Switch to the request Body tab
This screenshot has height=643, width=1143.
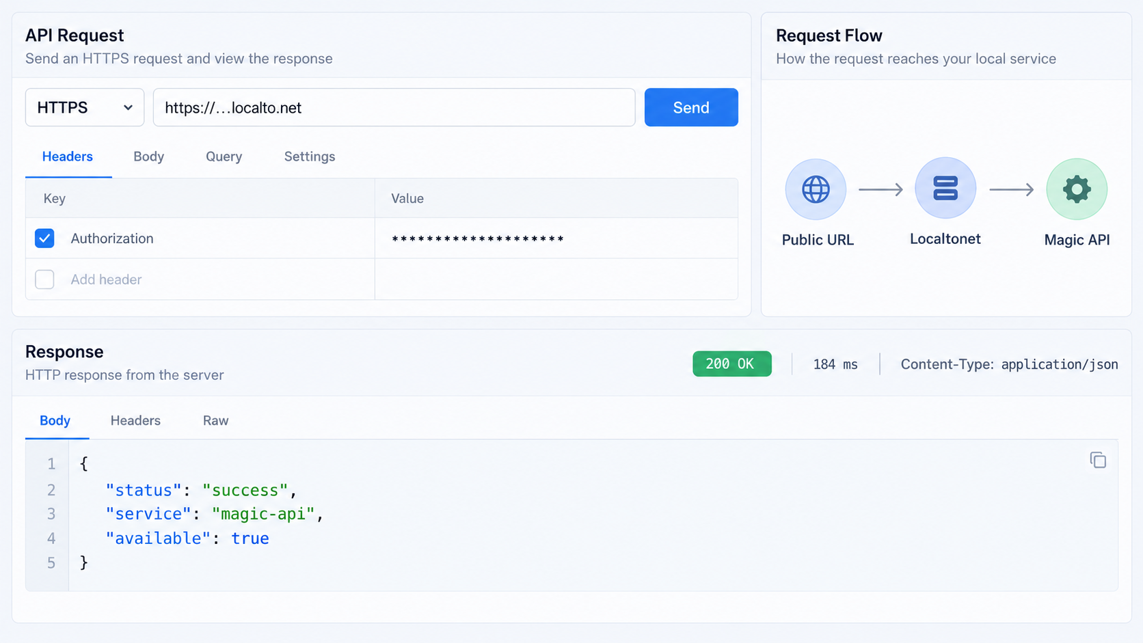point(148,156)
